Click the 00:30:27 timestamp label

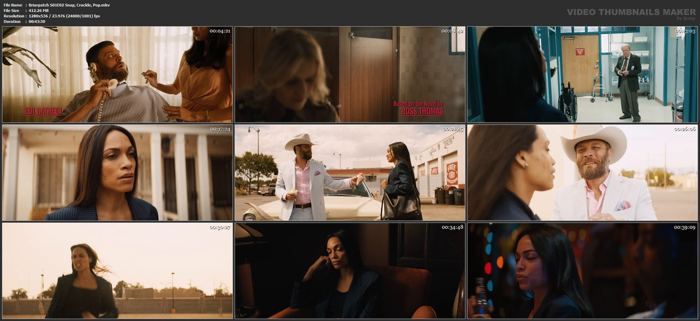[220, 227]
